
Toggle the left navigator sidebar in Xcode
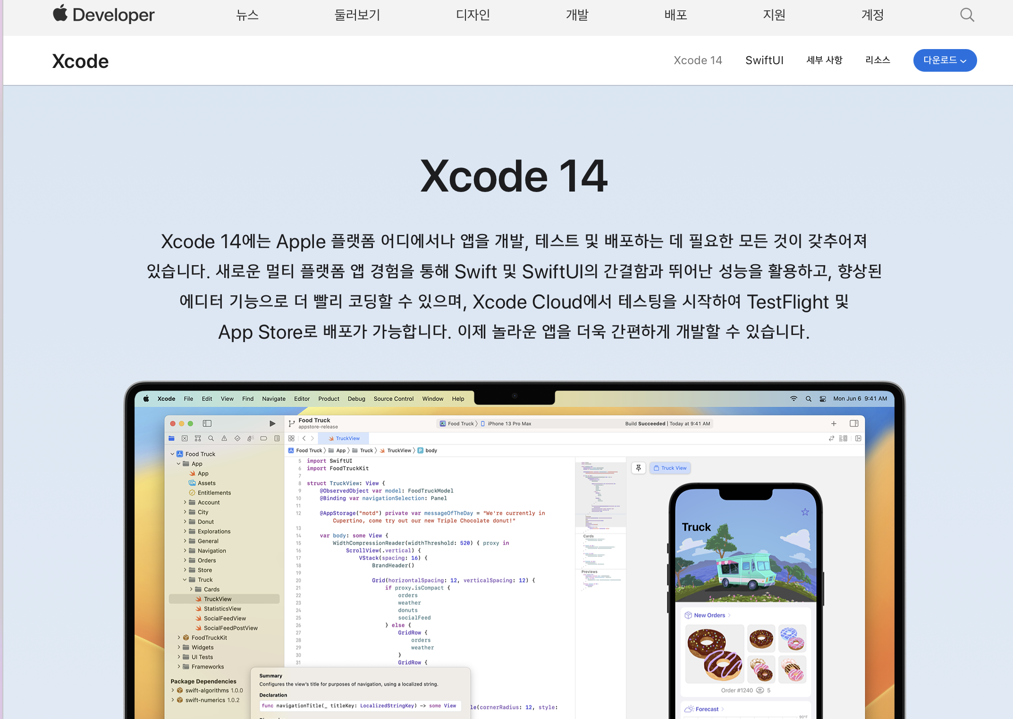point(207,424)
